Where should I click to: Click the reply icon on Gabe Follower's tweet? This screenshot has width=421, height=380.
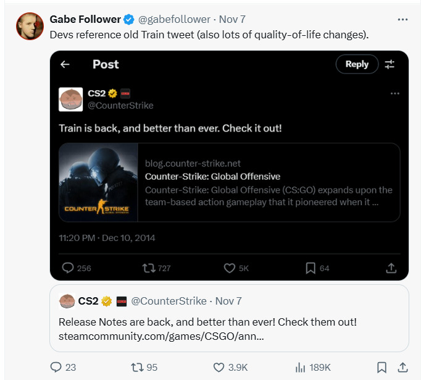tap(56, 367)
